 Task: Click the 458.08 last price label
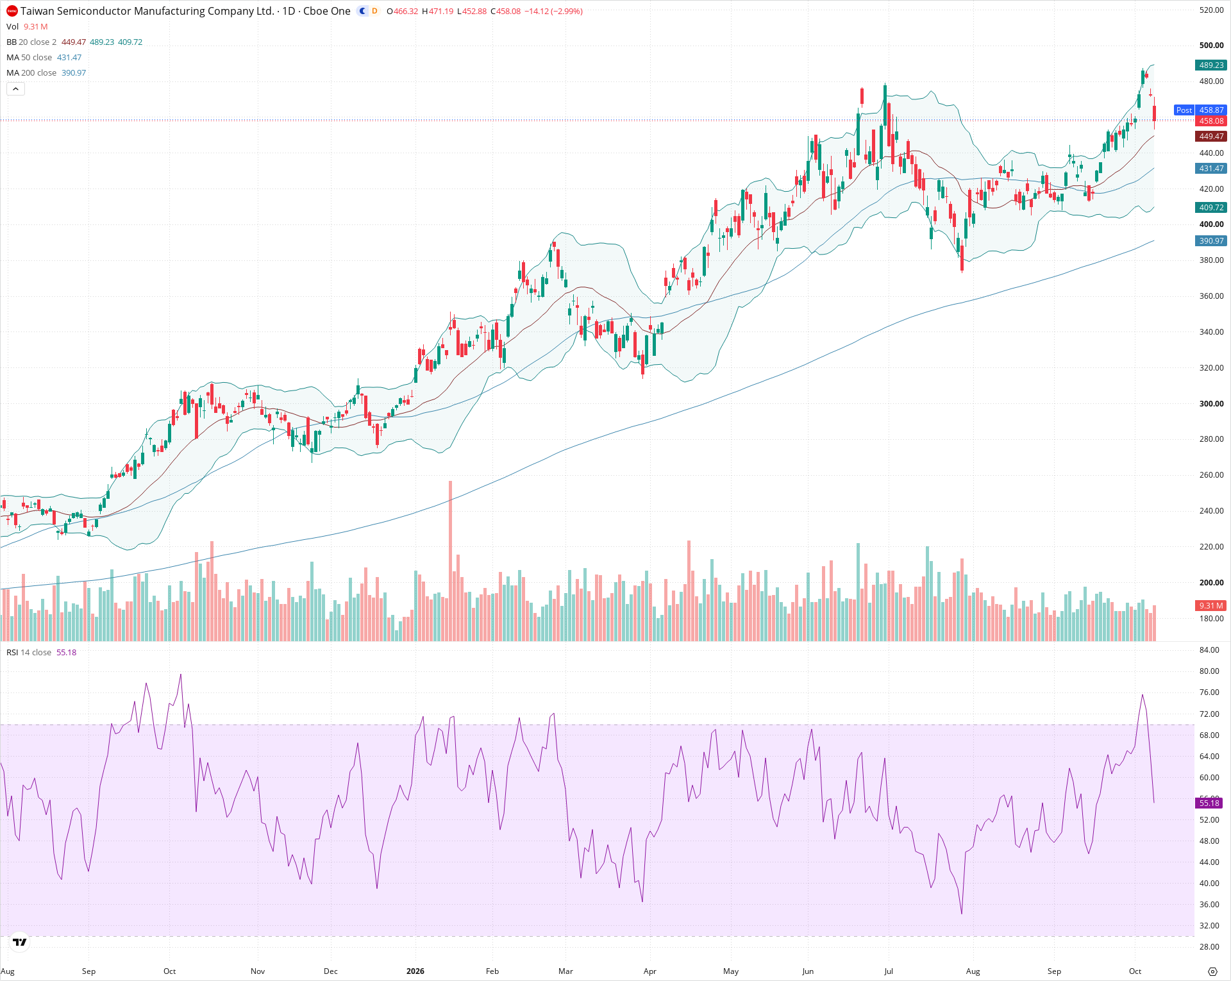pos(1211,121)
